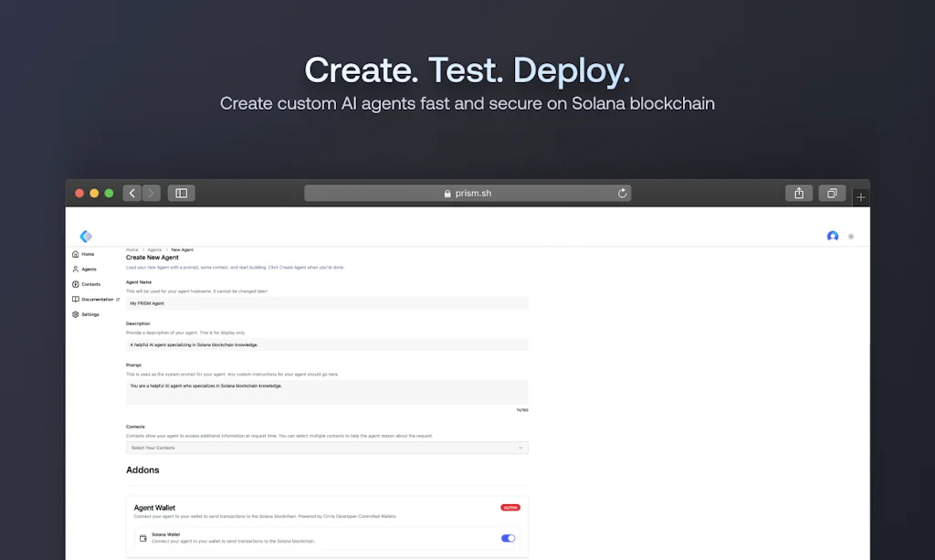Screen dimensions: 935x560
Task: Open the user profile avatar
Action: click(833, 236)
